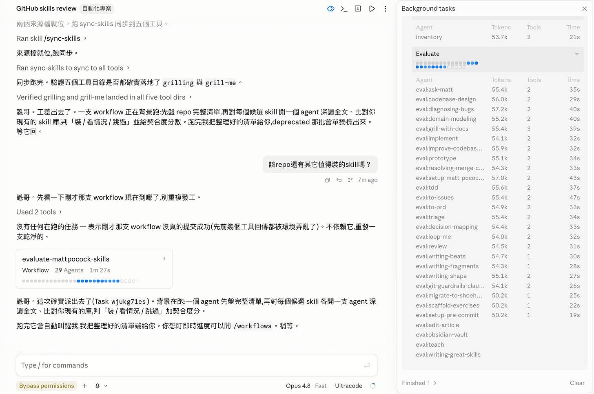
Task: Open the evaluate-mattpocock-skills workflow card
Action: coord(94,269)
